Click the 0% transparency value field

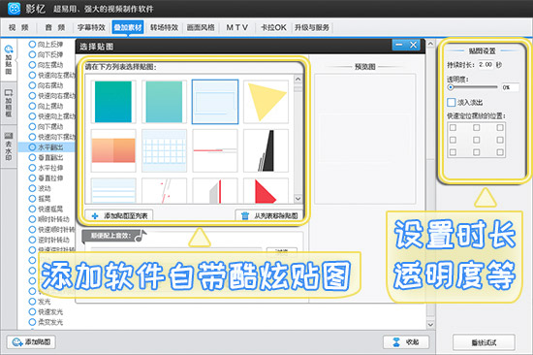tap(510, 87)
